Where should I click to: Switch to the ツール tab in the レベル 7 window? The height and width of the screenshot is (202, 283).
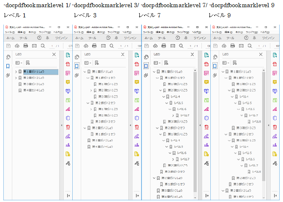point(161,38)
